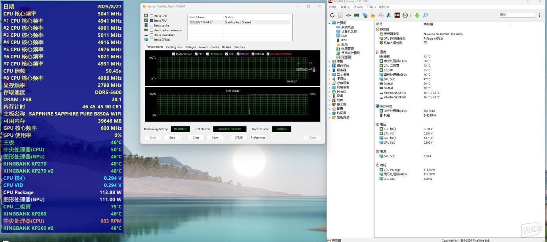The image size is (547, 242).
Task: Expand the 服务器 tree node
Action: [329, 70]
